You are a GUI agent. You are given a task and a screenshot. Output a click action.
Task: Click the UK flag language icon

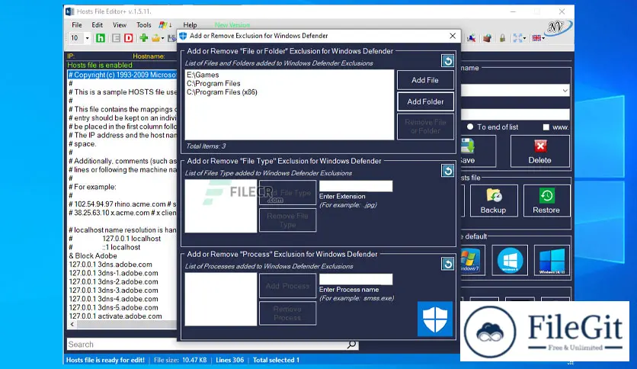tap(536, 38)
